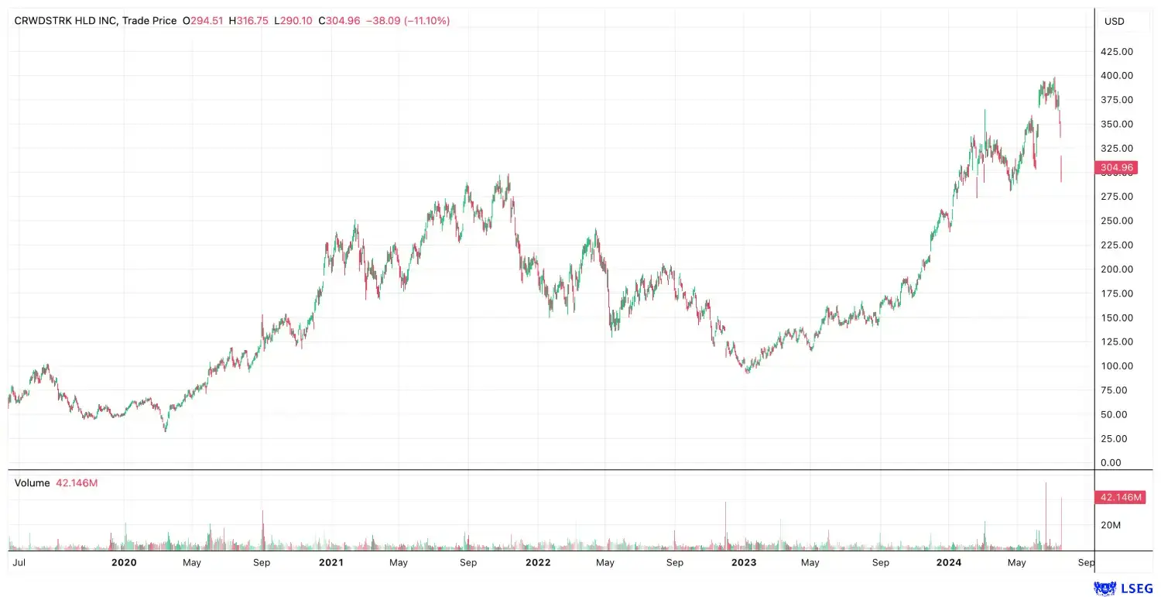Click the Volume indicator label

coord(33,483)
